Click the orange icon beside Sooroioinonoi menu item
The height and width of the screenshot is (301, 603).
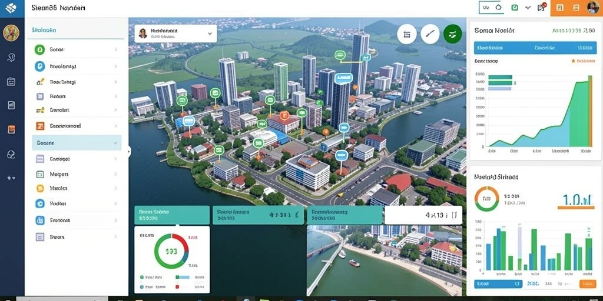tap(40, 126)
